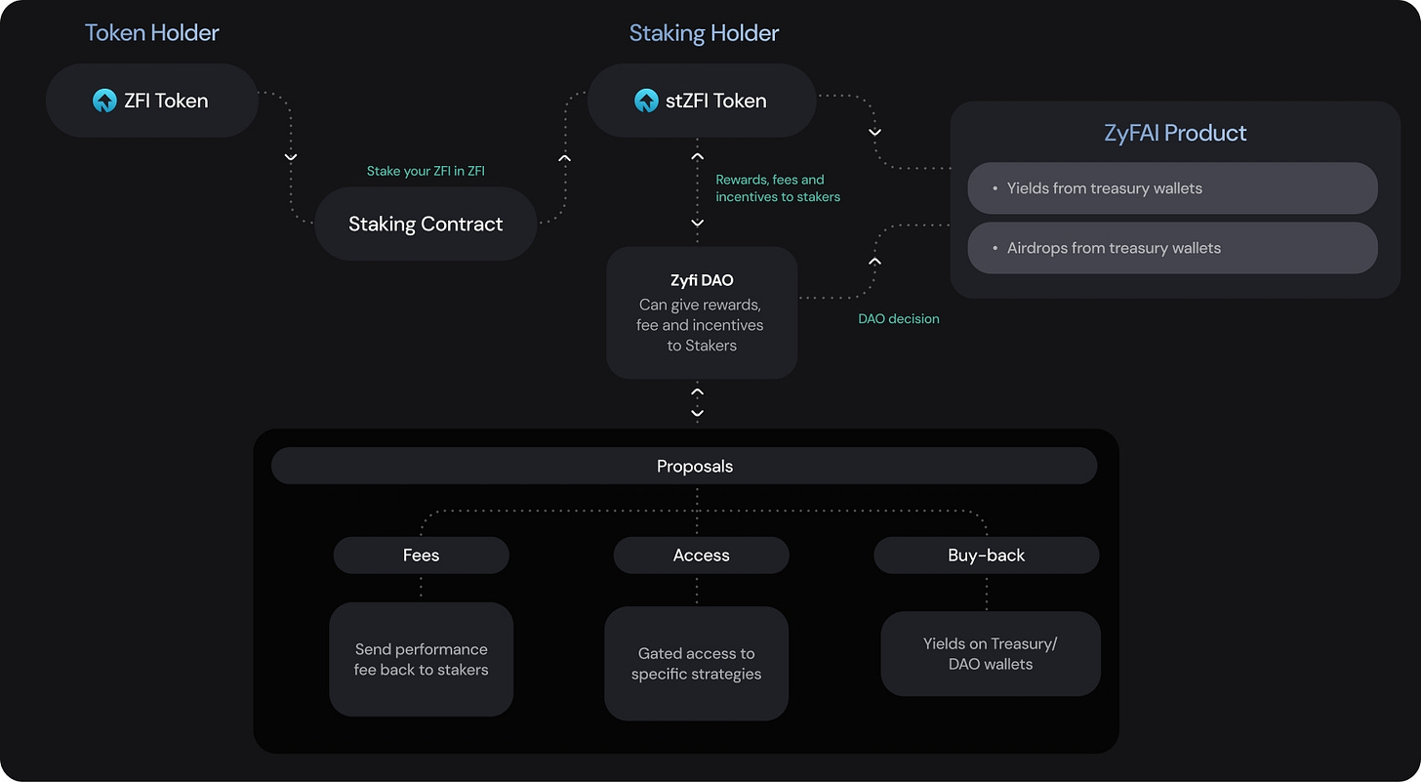This screenshot has height=782, width=1421.
Task: Click the stZFI Token logo icon
Action: pyautogui.click(x=646, y=101)
